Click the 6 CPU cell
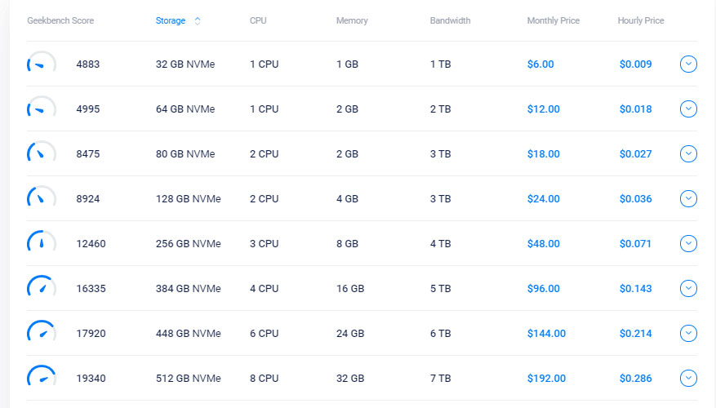 tap(264, 334)
